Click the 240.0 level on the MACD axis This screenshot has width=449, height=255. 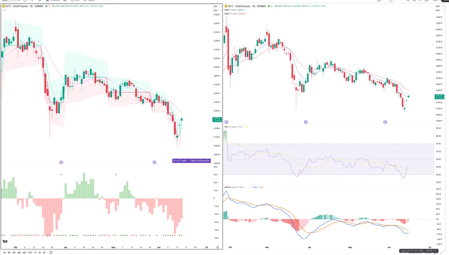(x=439, y=189)
